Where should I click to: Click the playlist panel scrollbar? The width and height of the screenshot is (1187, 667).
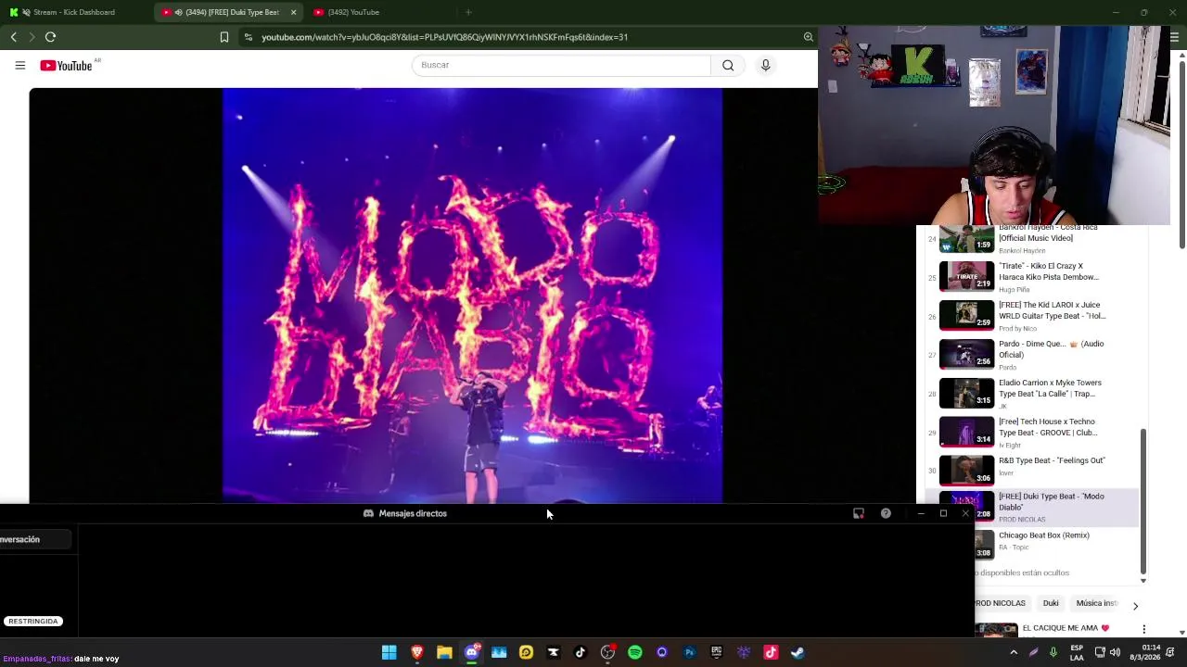click(1143, 501)
